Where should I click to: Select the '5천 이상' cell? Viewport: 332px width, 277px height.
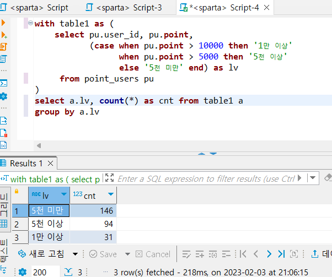pyautogui.click(x=49, y=224)
